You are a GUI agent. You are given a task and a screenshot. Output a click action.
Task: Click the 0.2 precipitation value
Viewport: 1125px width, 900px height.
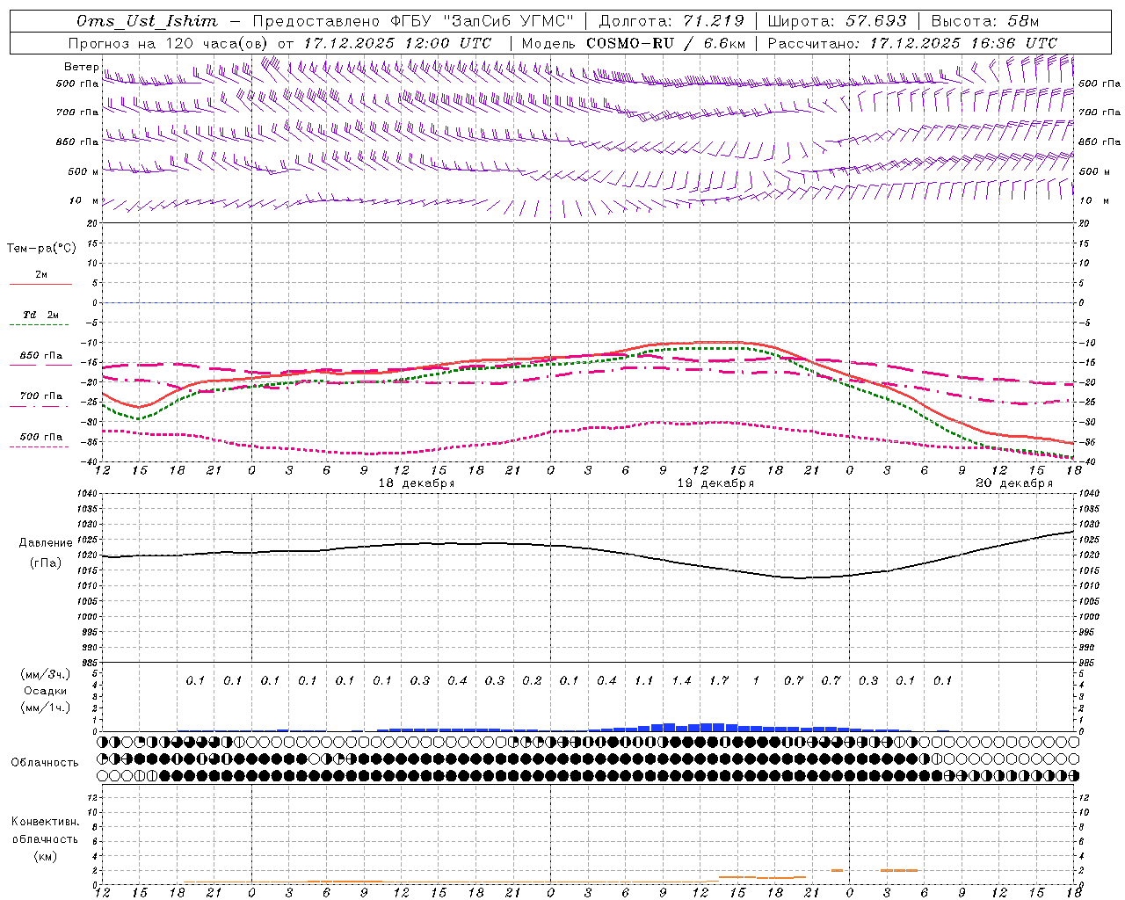click(x=532, y=680)
